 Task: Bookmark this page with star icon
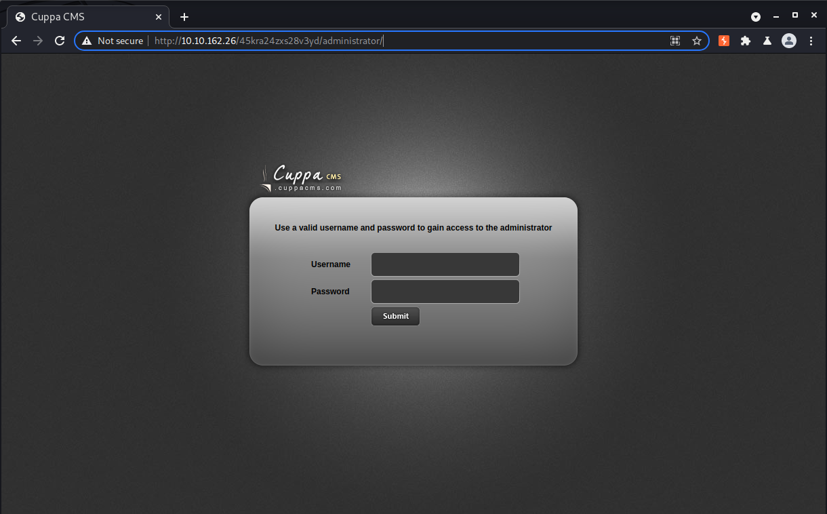[x=697, y=41]
